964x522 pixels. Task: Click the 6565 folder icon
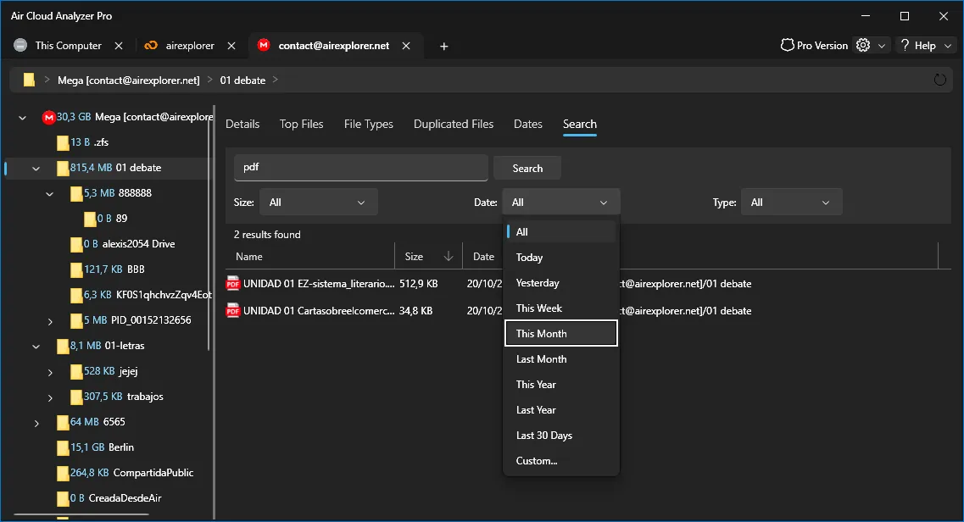point(62,422)
